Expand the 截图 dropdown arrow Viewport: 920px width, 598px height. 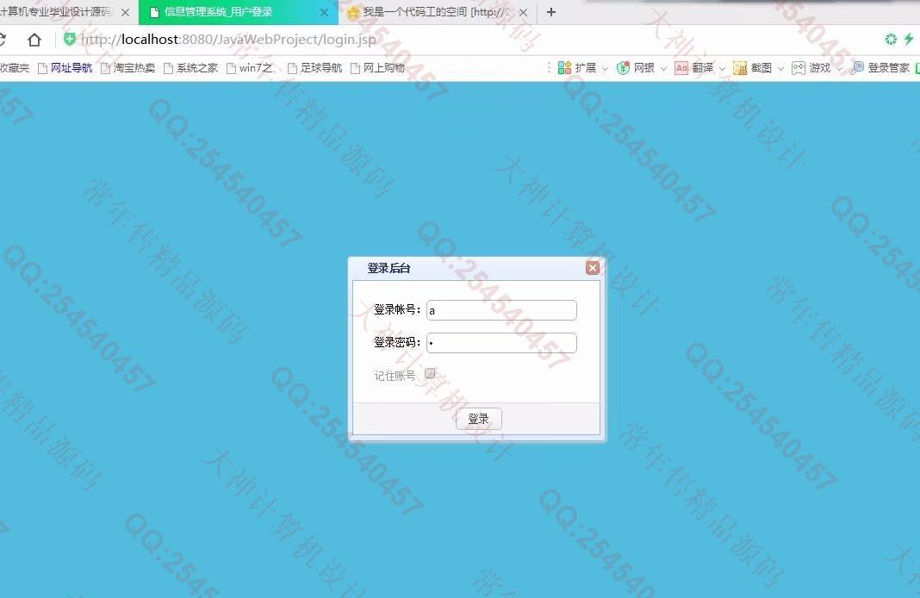click(781, 69)
